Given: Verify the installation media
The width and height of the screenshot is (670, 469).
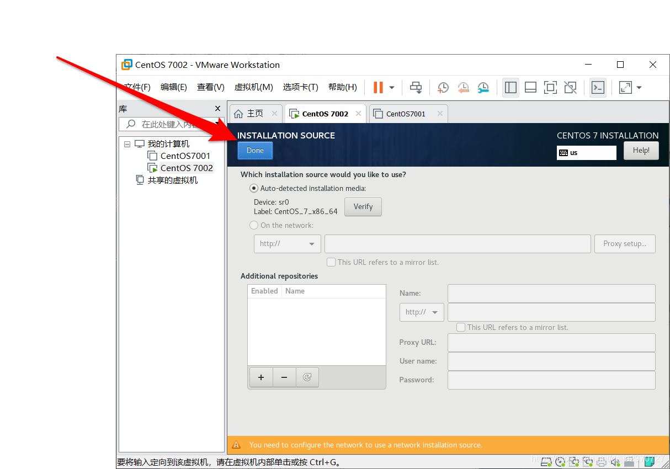Looking at the screenshot, I should [363, 206].
